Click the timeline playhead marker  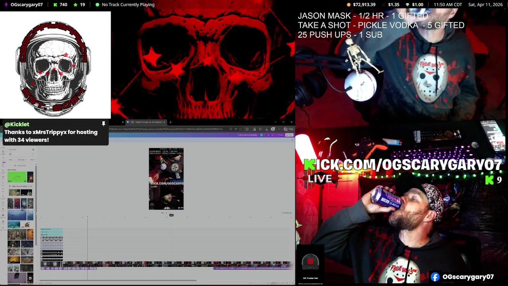point(87,217)
